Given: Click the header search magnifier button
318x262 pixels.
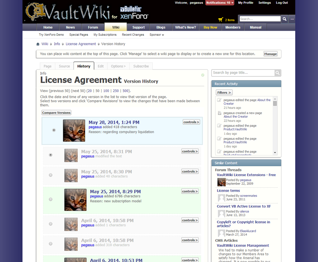Looking at the screenshot, I should (x=285, y=19).
